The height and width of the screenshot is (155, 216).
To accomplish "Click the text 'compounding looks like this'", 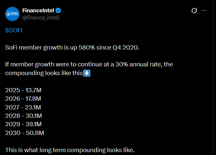I will [x=44, y=73].
